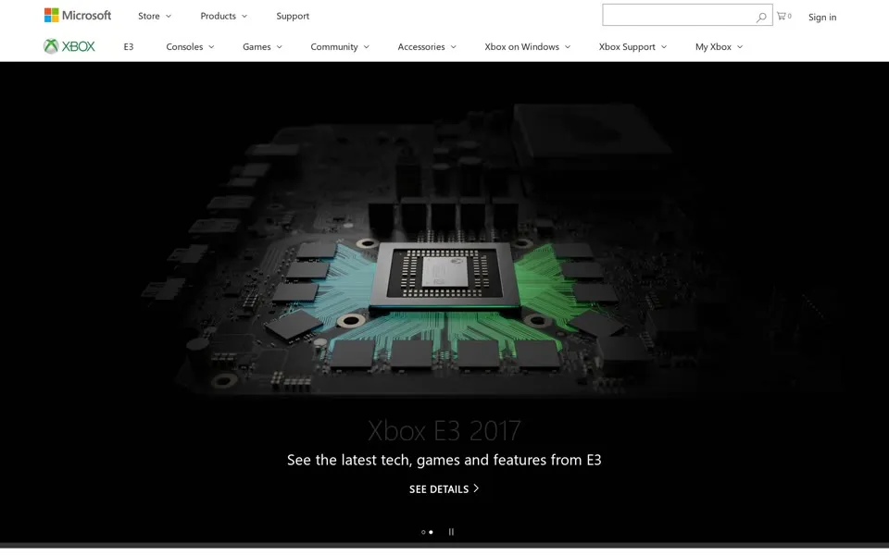The width and height of the screenshot is (889, 555).
Task: Open the shopping cart icon
Action: point(783,16)
